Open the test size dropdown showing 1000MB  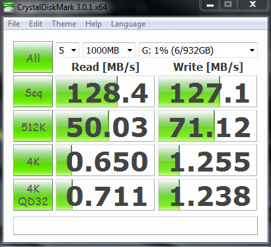[109, 50]
